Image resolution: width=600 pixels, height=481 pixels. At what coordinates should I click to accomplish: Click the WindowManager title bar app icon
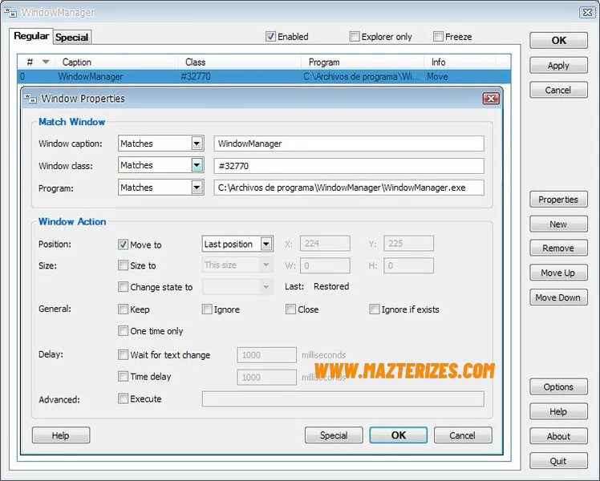10,12
